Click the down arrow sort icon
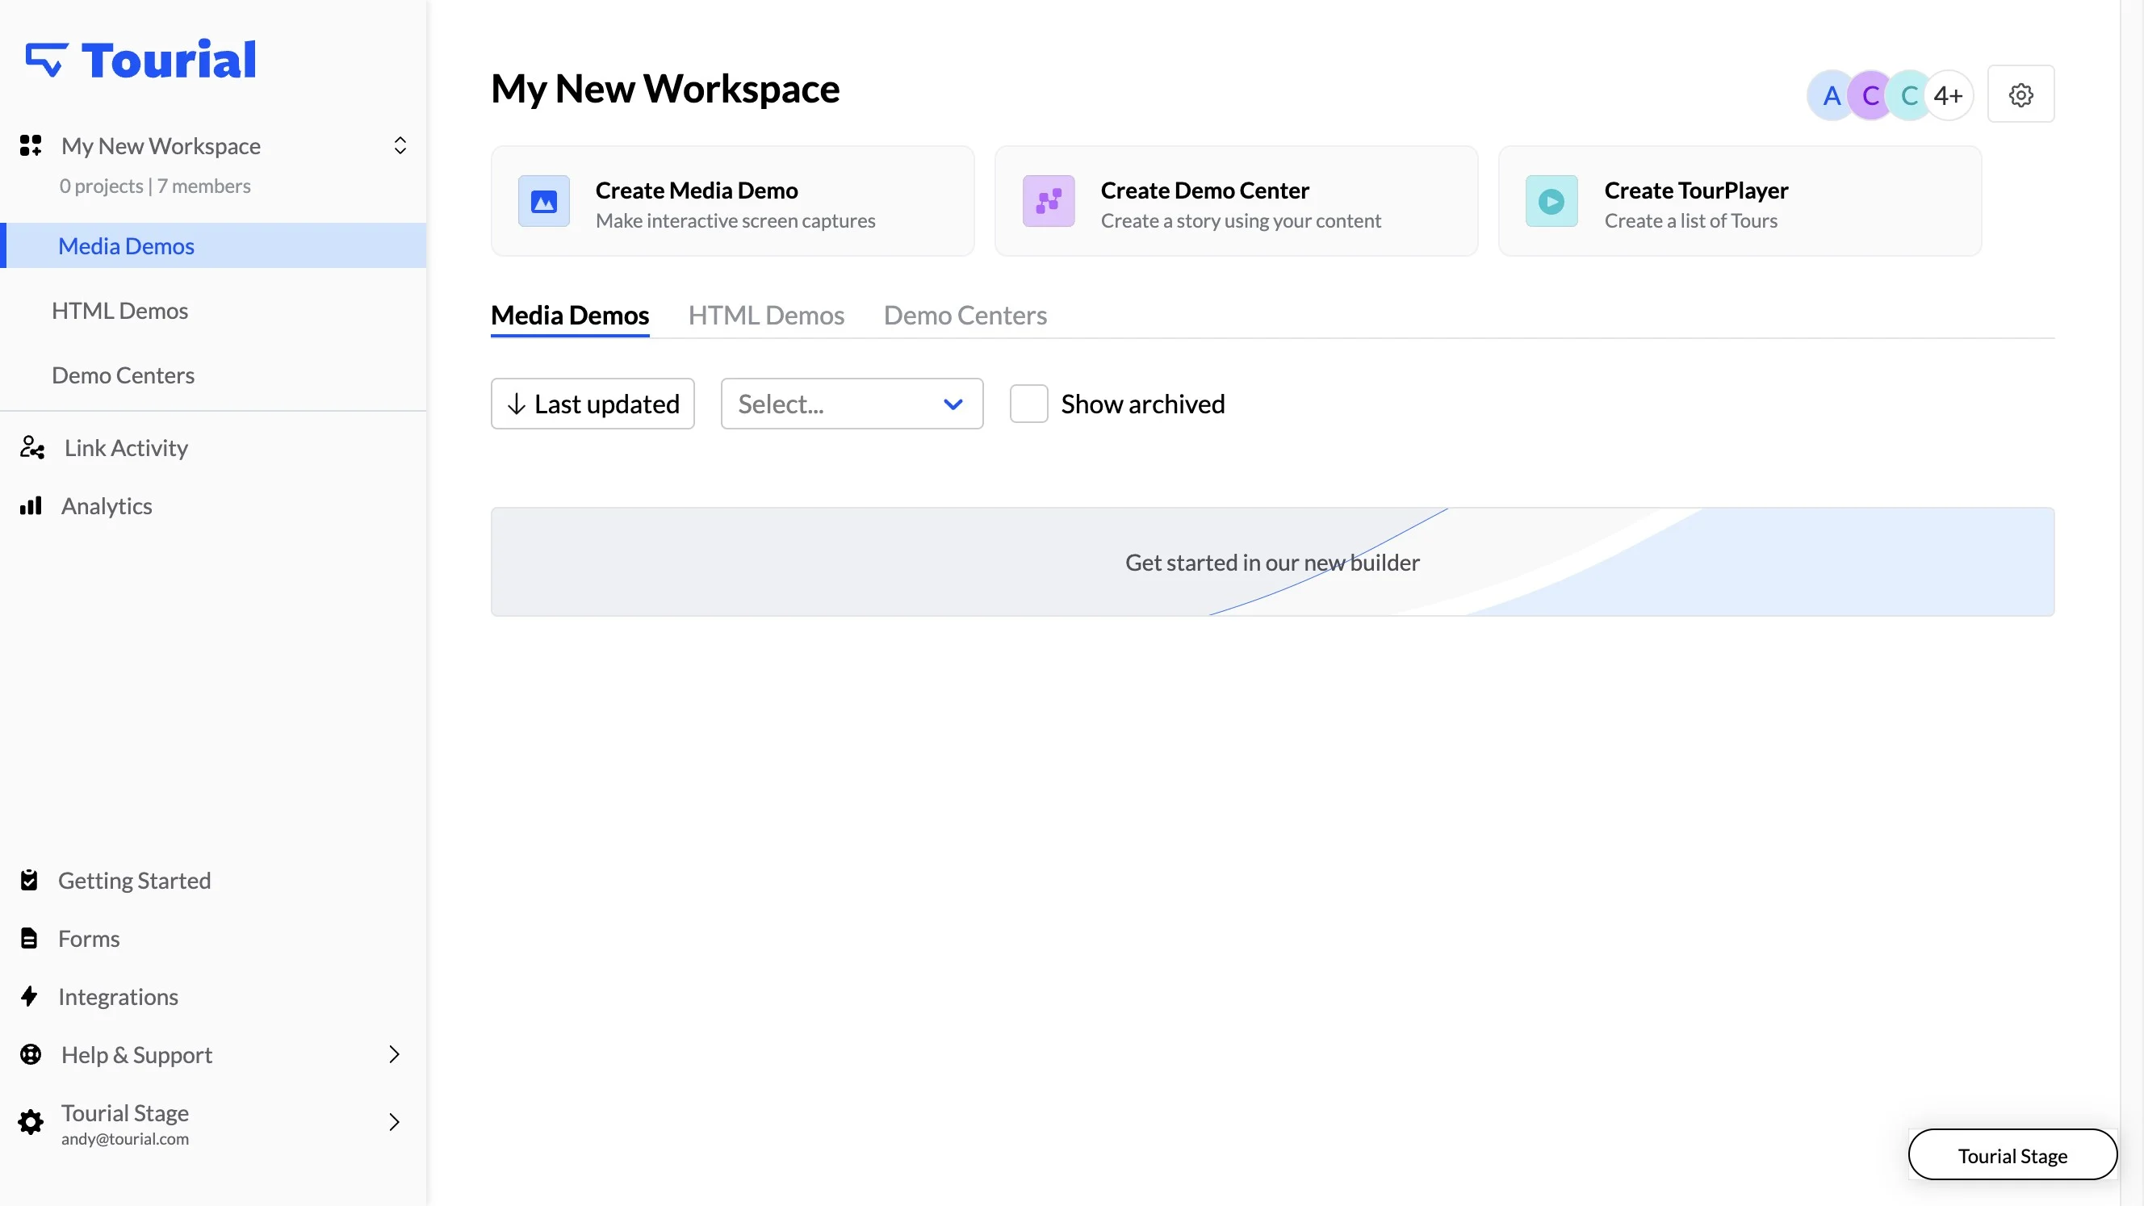2144x1206 pixels. pyautogui.click(x=517, y=404)
